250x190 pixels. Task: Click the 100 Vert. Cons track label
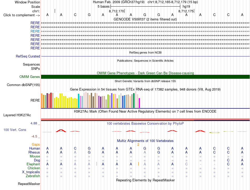point(15,130)
